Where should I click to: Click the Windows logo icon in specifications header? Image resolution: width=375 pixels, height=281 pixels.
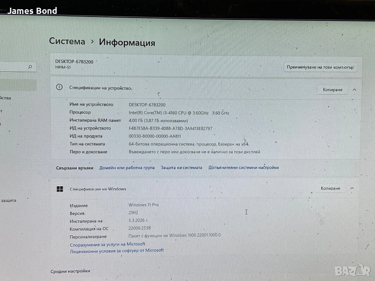(x=59, y=189)
